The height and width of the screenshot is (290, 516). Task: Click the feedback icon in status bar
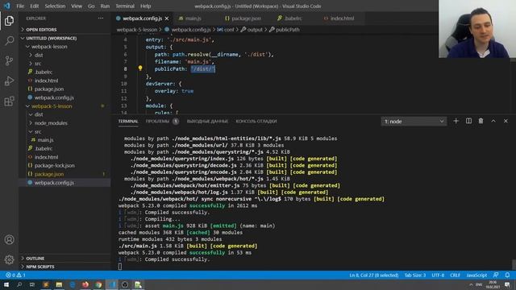click(x=496, y=275)
